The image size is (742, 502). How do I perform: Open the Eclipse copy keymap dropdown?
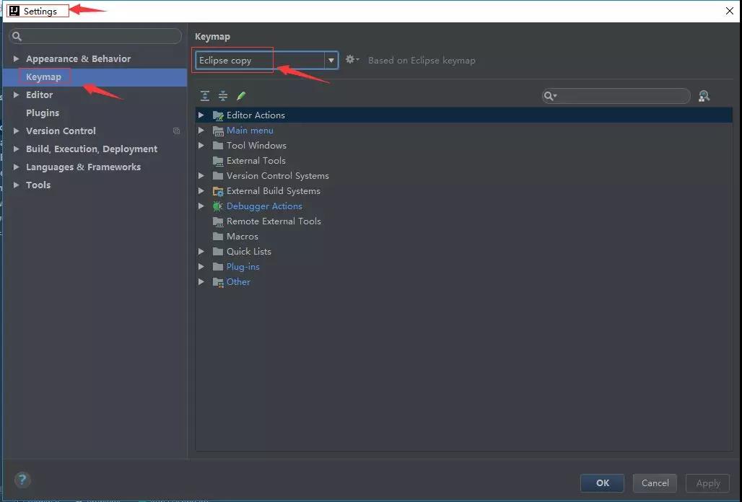pyautogui.click(x=331, y=61)
